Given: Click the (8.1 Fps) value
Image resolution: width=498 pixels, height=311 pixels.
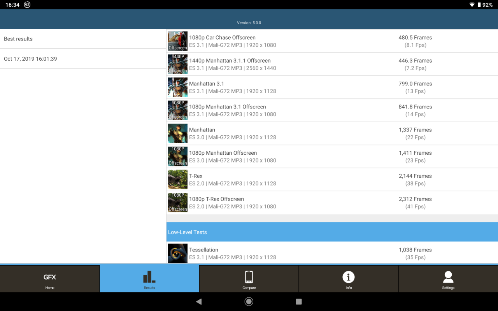Looking at the screenshot, I should tap(415, 45).
